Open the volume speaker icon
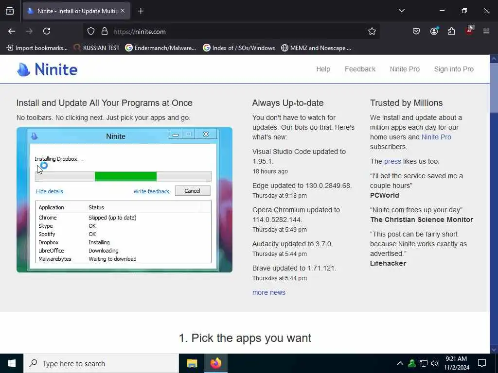Screen dimensions: 498x373 click(435, 363)
